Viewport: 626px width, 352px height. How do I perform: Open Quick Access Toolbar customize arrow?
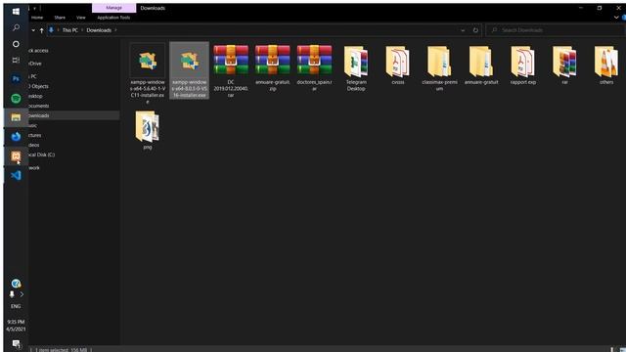[x=35, y=8]
